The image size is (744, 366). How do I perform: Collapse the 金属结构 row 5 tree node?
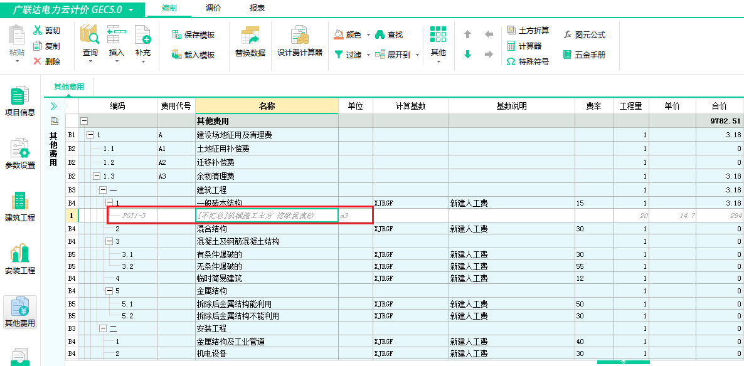pyautogui.click(x=109, y=291)
